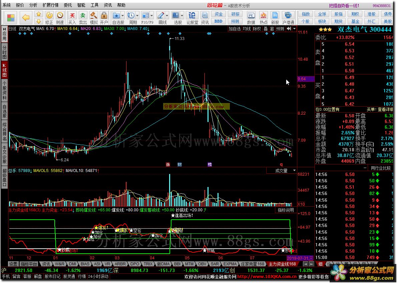Toggle the 叠 overlay option
This screenshot has height=283, width=397.
click(266, 29)
